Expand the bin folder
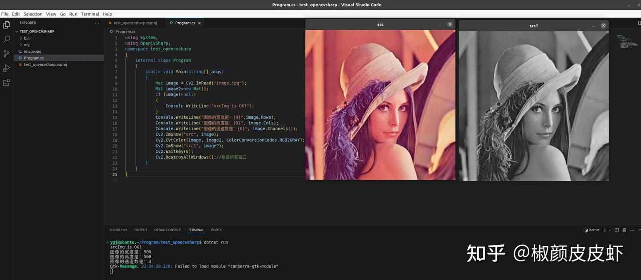The image size is (641, 280). point(27,38)
